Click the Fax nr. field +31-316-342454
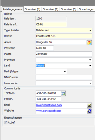The height and width of the screenshot is (140, 95). 48,99
